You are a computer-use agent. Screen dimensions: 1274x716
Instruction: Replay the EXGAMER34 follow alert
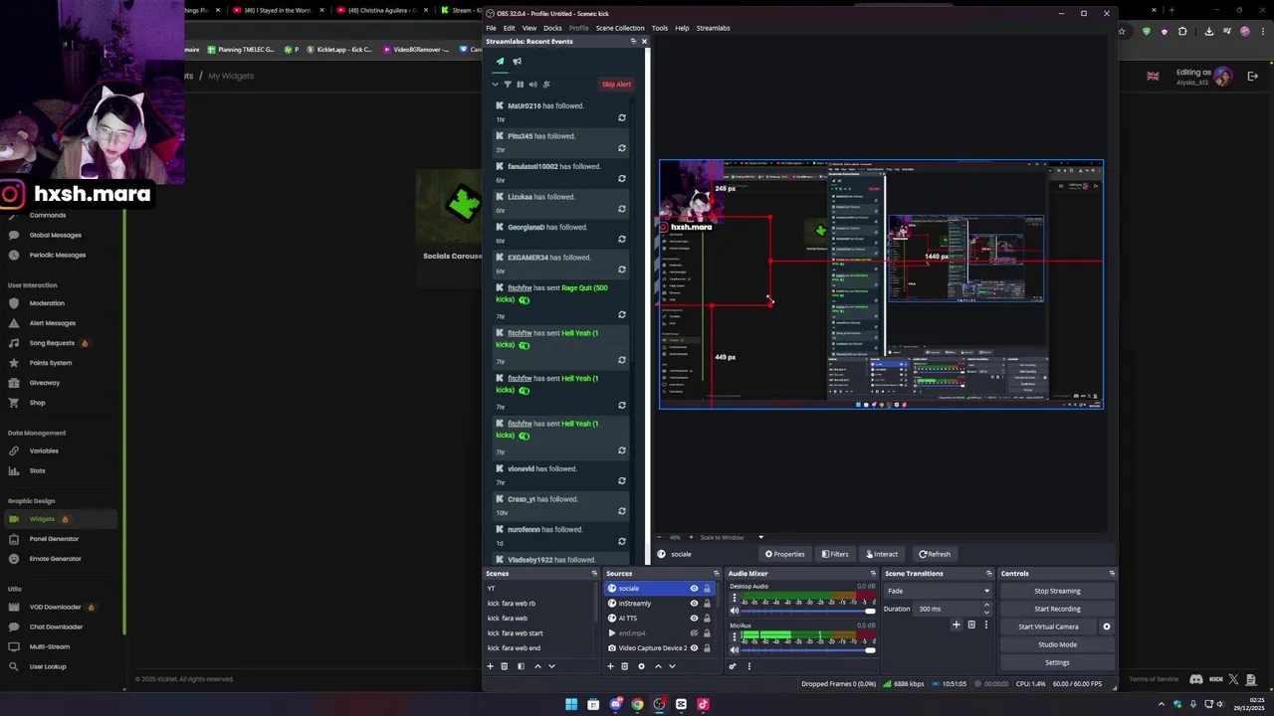[x=622, y=269]
